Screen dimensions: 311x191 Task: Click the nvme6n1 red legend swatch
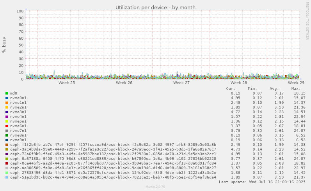(x=7, y=126)
